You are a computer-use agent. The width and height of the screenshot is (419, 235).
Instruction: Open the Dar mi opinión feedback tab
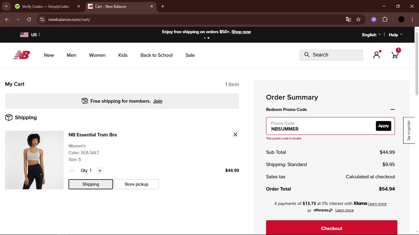(409, 130)
